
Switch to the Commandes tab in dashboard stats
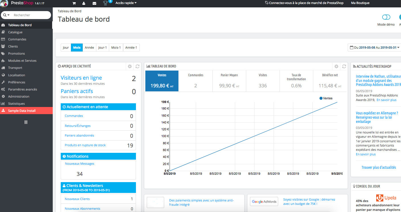click(196, 81)
